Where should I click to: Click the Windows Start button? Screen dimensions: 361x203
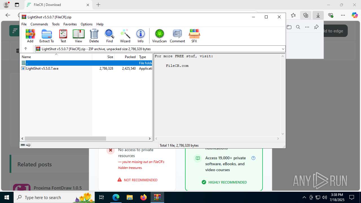(7, 197)
